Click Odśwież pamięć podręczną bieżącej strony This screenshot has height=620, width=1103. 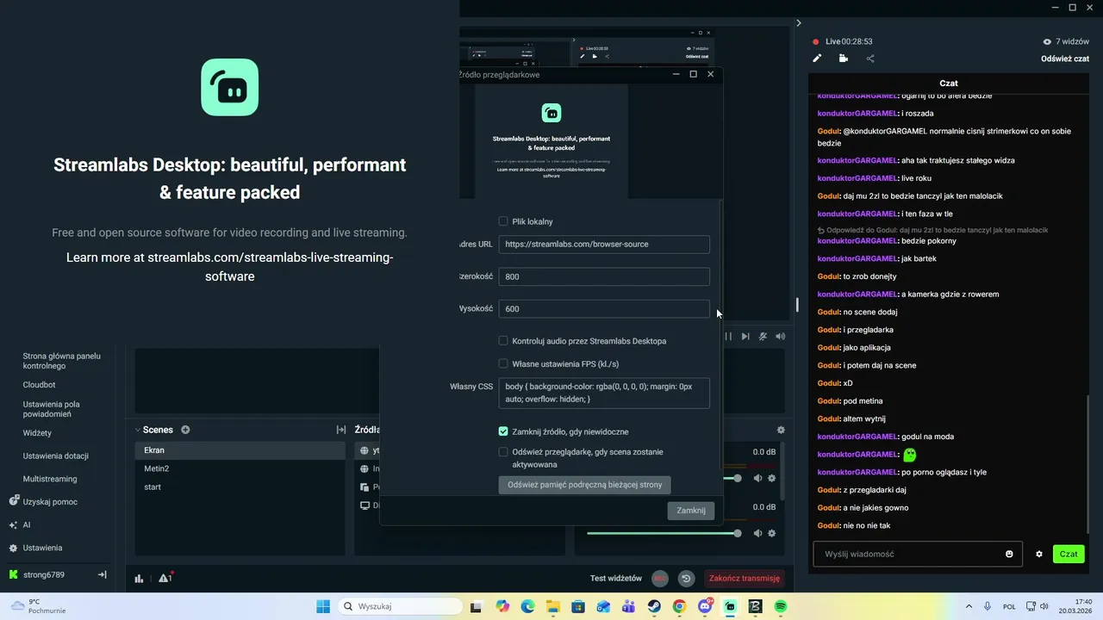click(584, 485)
